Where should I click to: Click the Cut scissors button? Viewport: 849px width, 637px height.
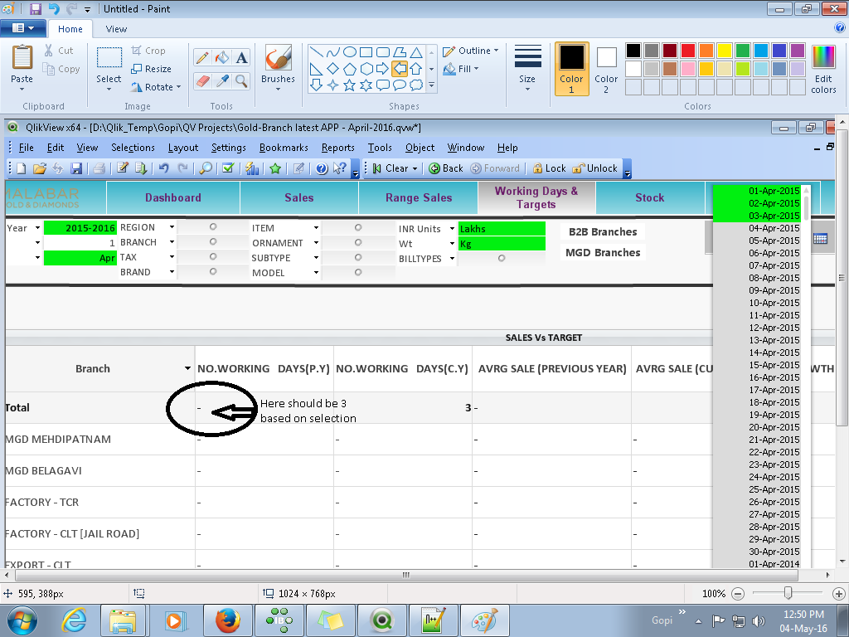click(x=59, y=51)
